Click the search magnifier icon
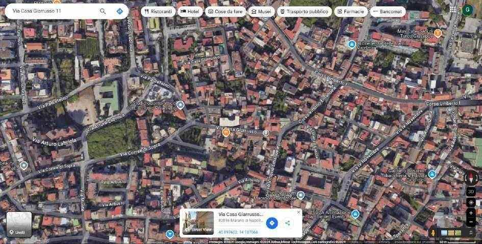Viewport: 482px width, 244px height. click(103, 11)
